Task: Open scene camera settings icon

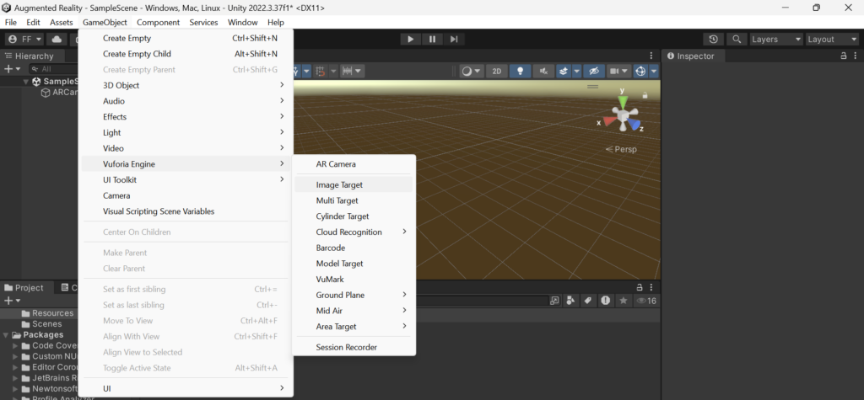Action: (x=616, y=71)
